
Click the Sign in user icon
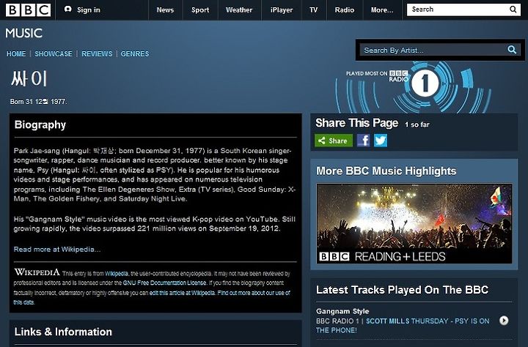point(67,9)
